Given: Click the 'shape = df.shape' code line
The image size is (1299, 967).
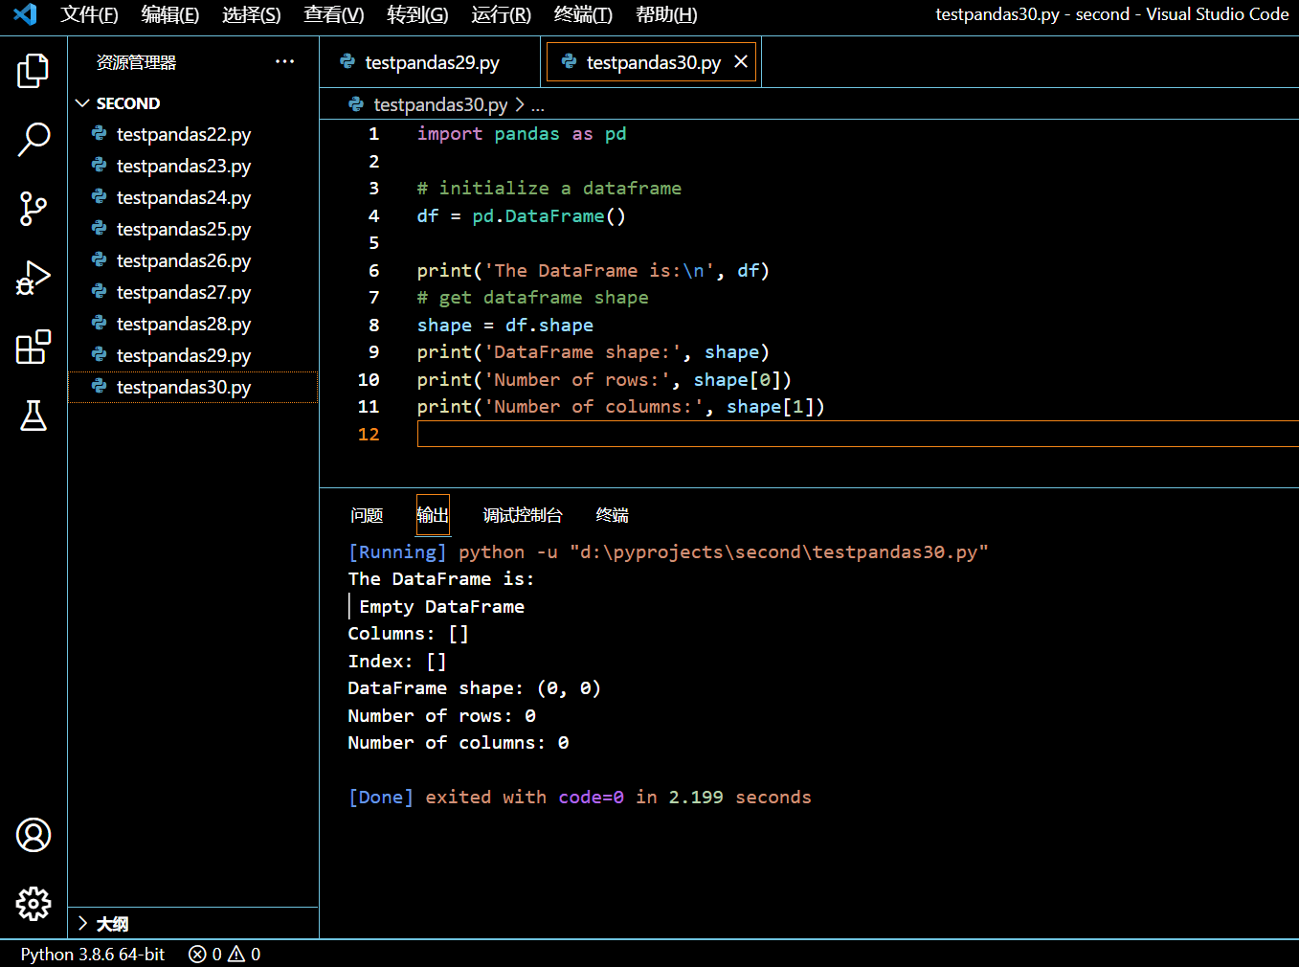Looking at the screenshot, I should click(x=504, y=326).
